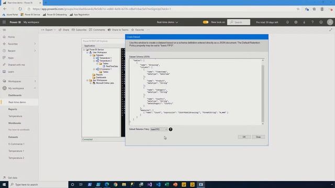Turn off the New look toggle
The height and width of the screenshot is (188, 335).
[x=206, y=22]
